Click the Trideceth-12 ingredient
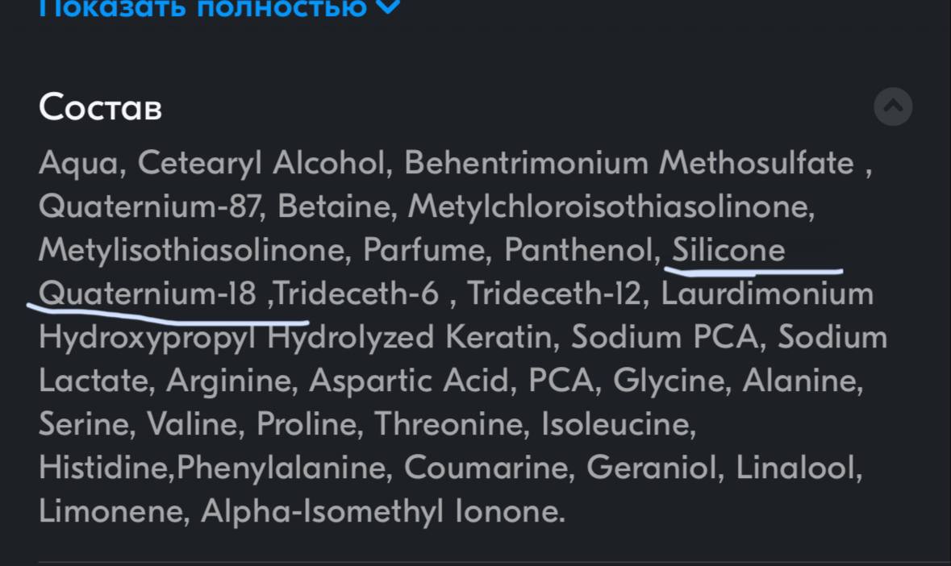The height and width of the screenshot is (566, 951). (x=554, y=294)
